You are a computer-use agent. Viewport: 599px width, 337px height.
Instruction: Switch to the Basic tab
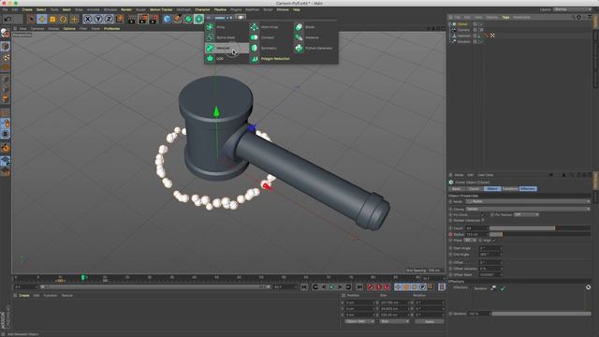(x=456, y=189)
